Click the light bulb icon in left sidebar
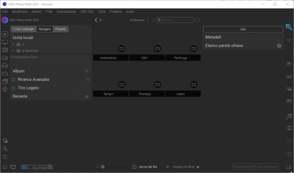Image resolution: width=294 pixels, height=173 pixels. pos(5,89)
